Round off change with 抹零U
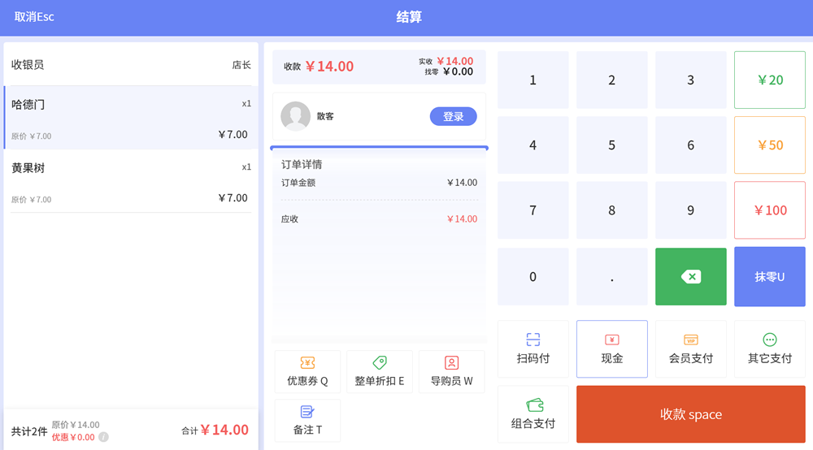Viewport: 813px width, 450px height. tap(769, 277)
